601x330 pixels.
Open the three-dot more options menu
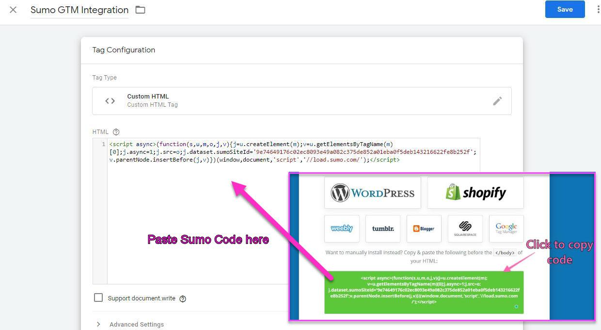tap(598, 10)
